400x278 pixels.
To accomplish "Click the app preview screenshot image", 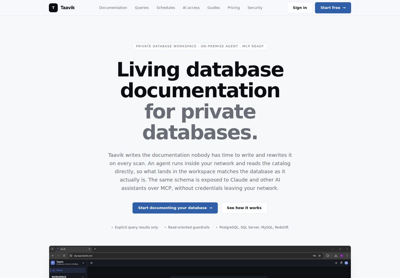I will (x=200, y=262).
